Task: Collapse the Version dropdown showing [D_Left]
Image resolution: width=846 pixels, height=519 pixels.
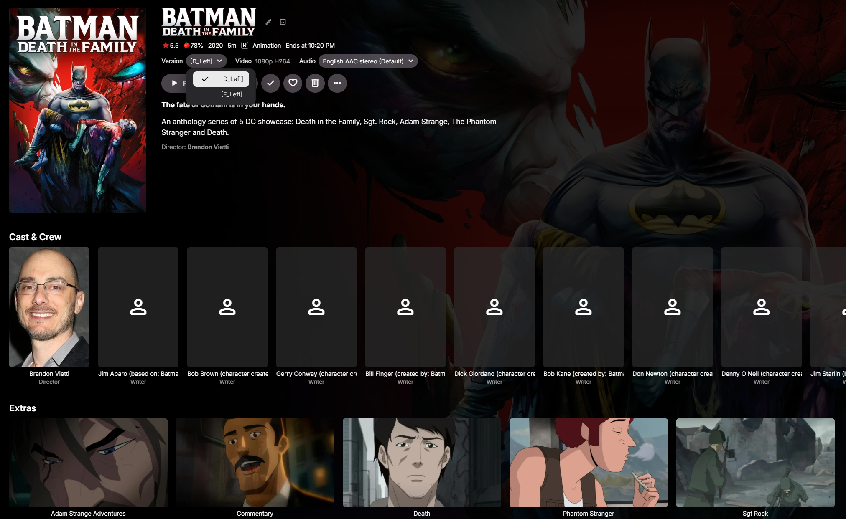Action: [x=206, y=61]
